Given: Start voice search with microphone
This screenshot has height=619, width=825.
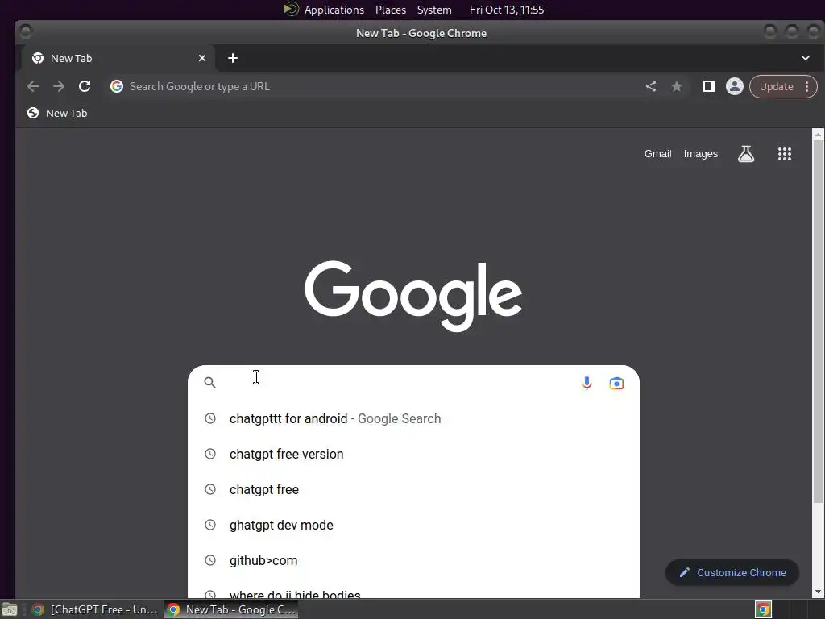Looking at the screenshot, I should [587, 383].
